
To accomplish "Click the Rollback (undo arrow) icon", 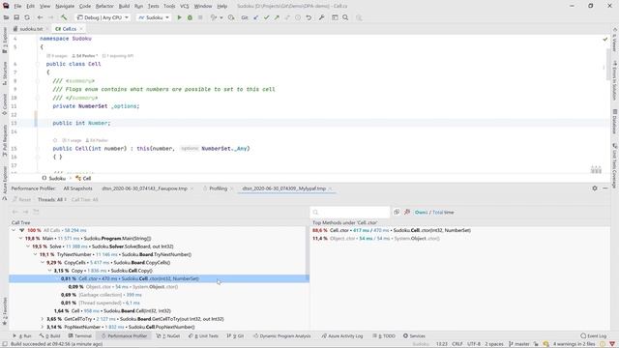I will pyautogui.click(x=309, y=17).
